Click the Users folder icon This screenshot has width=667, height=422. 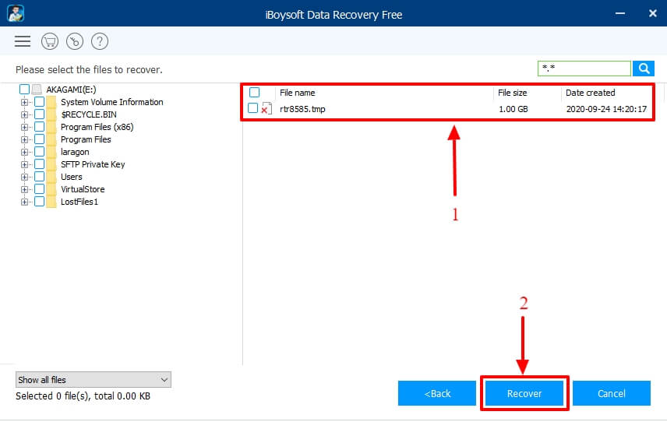(51, 177)
